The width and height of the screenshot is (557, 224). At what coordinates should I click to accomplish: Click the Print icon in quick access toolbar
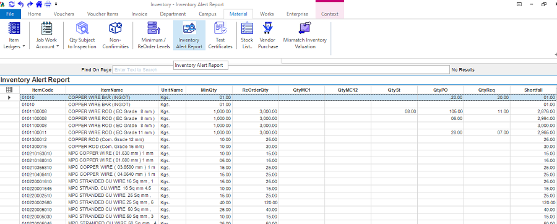point(48,4)
